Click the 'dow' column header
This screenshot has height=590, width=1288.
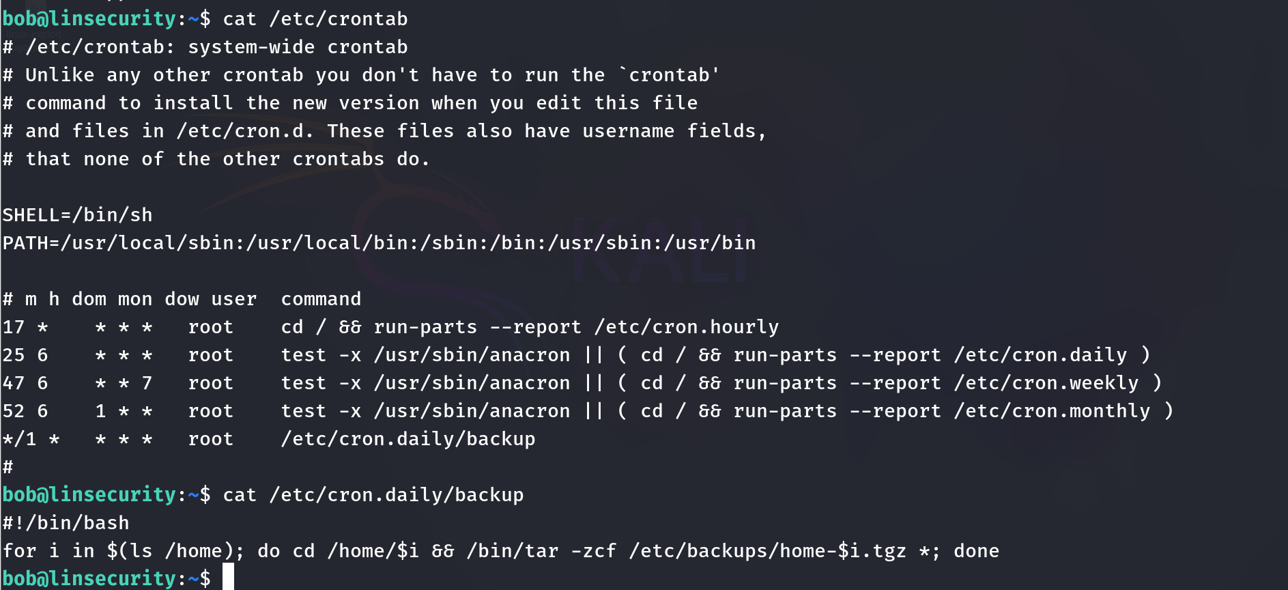(182, 299)
